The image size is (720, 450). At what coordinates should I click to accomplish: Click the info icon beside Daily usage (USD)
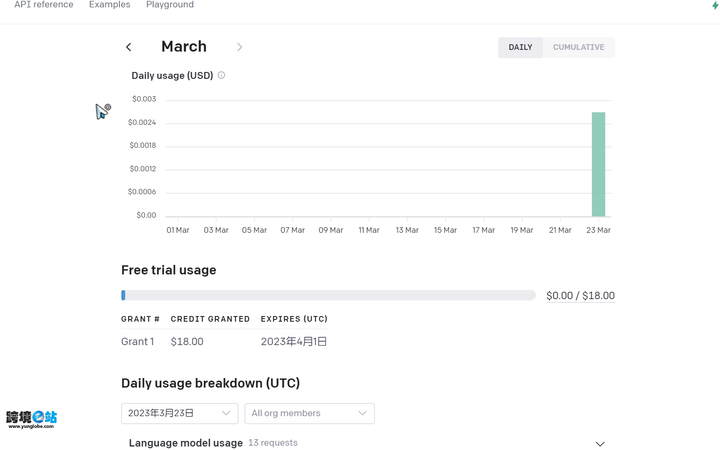pos(221,75)
